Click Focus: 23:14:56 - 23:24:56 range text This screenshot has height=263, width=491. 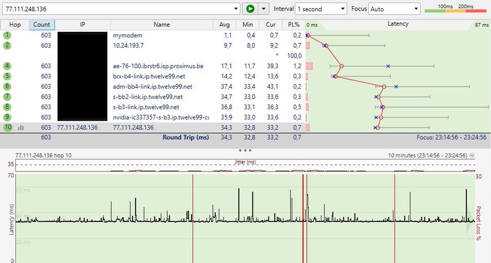pyautogui.click(x=452, y=137)
